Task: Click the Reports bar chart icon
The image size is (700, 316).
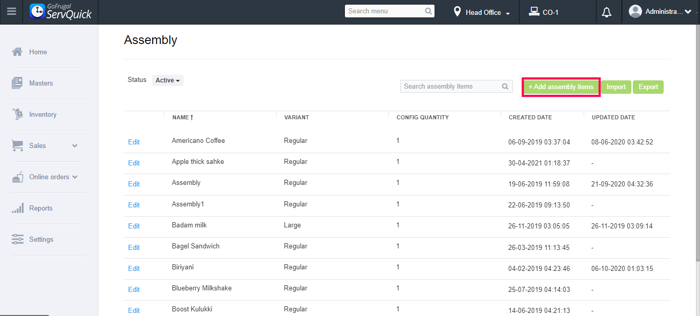Action: click(x=17, y=208)
